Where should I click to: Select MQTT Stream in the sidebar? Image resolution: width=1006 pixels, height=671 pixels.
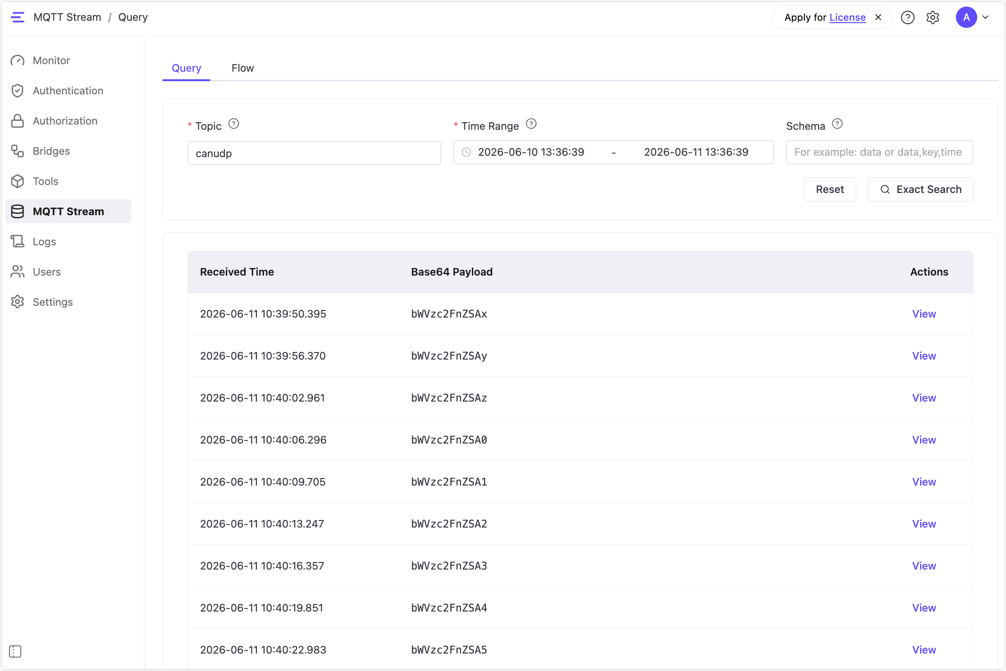click(x=68, y=211)
